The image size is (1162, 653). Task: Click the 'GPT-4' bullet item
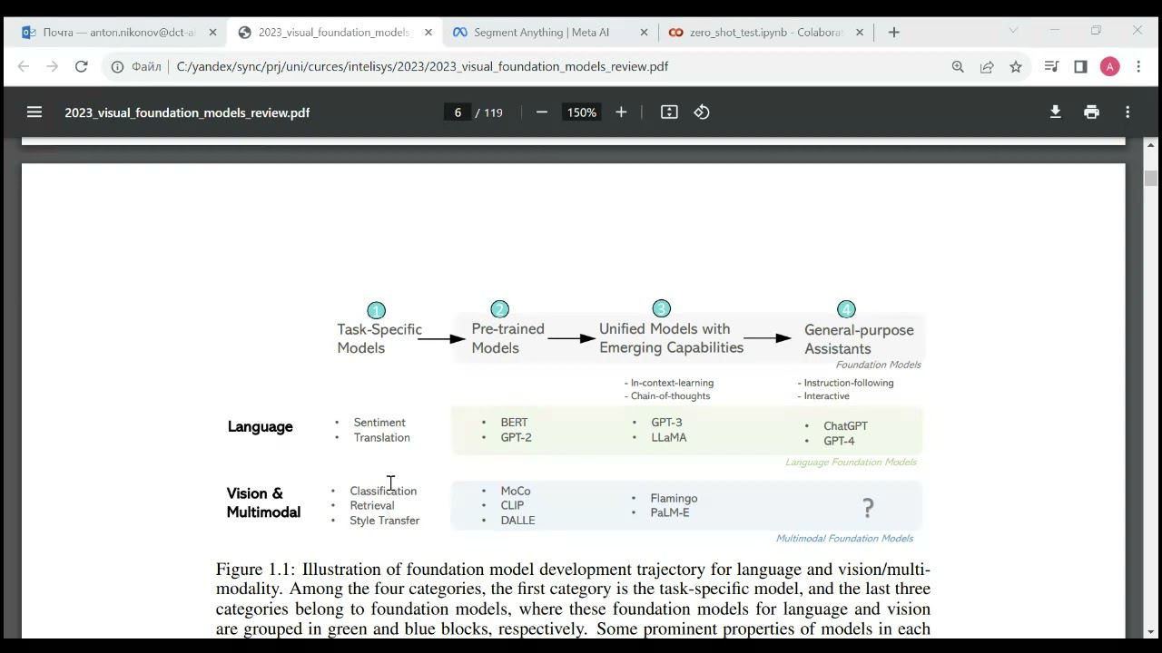tap(839, 441)
